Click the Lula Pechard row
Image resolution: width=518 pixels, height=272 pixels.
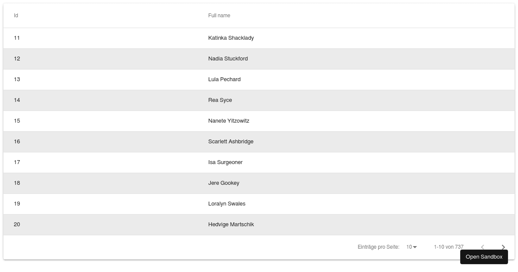(224, 79)
